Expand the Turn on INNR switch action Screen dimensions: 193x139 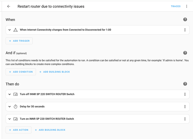coord(10,119)
